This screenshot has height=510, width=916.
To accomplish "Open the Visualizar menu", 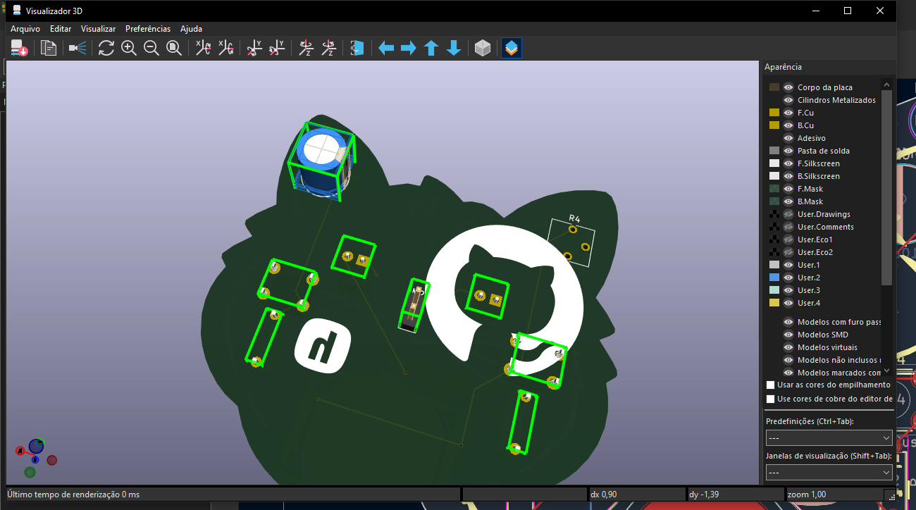I will coord(98,29).
